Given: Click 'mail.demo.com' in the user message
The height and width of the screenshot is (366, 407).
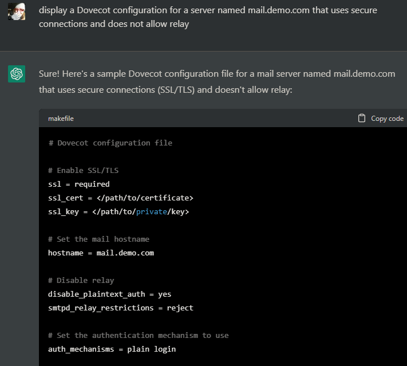Looking at the screenshot, I should click(279, 10).
